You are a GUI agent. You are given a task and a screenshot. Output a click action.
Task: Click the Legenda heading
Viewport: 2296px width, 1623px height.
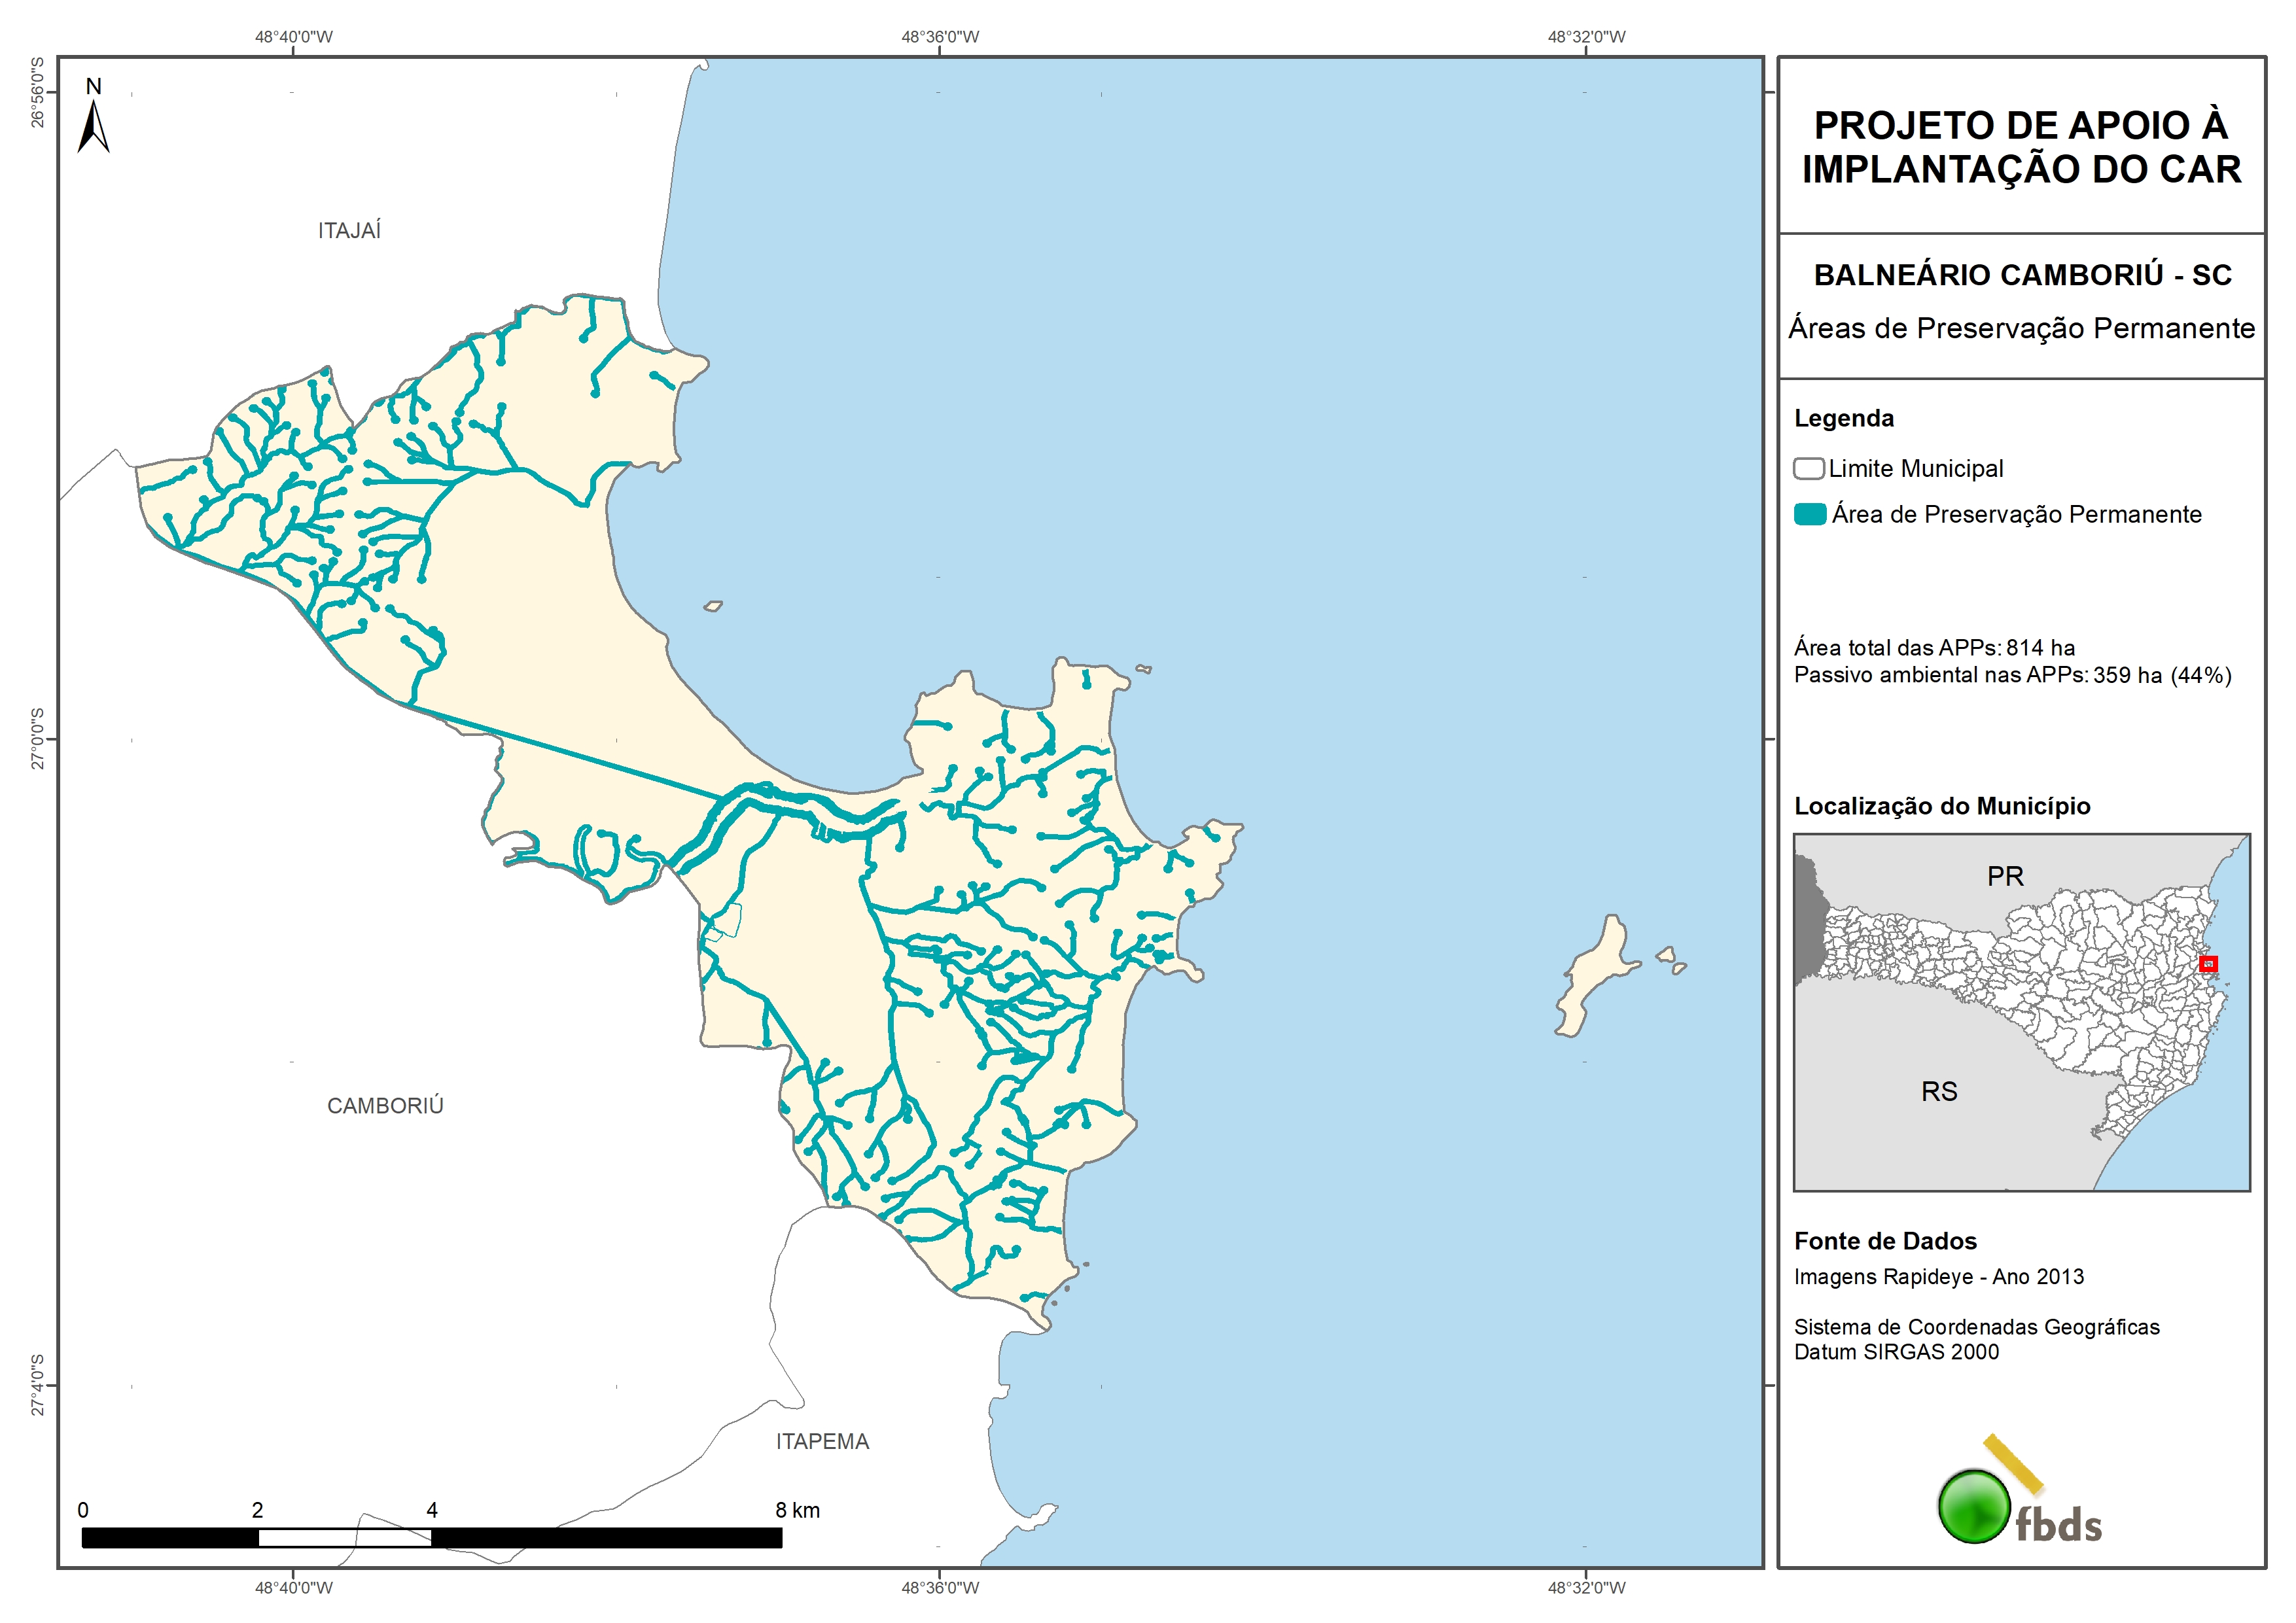[1843, 418]
